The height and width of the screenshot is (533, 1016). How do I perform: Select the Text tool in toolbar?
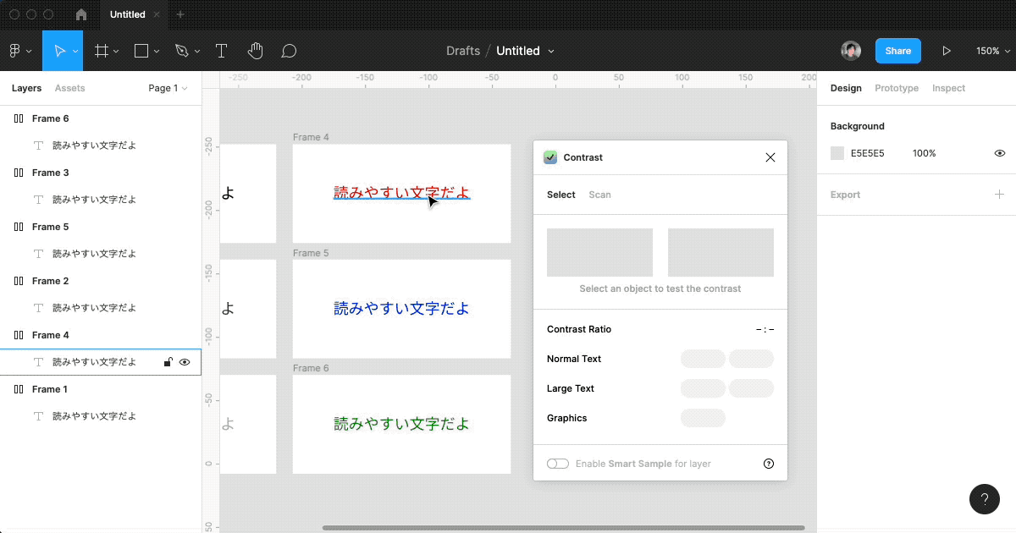[221, 51]
